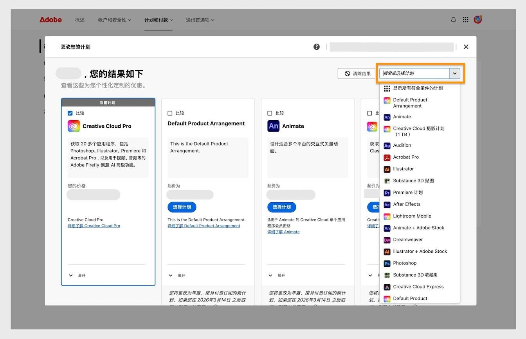Check 比较 on Default Product Arrangement card
This screenshot has width=526, height=339.
tap(170, 113)
